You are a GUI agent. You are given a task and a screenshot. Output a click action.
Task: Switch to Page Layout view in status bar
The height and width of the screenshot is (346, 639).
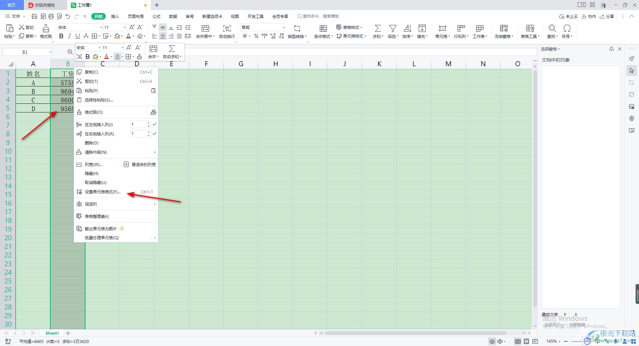click(526, 341)
